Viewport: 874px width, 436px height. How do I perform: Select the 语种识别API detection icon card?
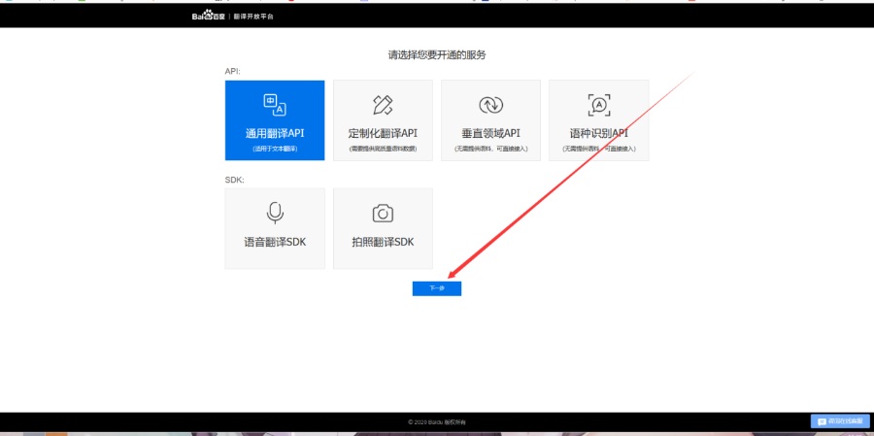[598, 105]
